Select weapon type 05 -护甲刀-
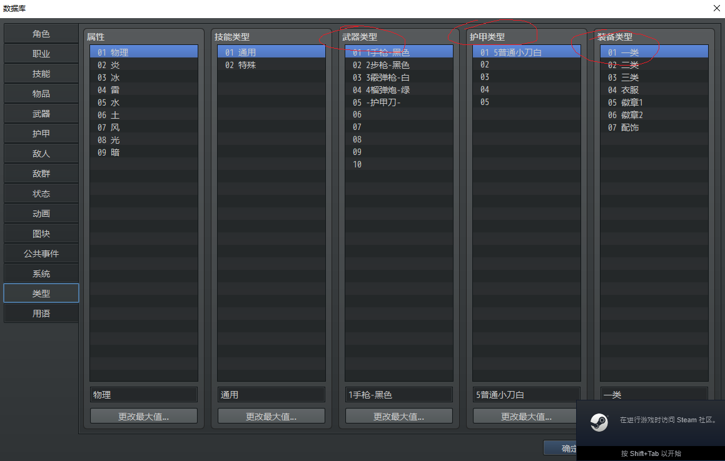 coord(399,102)
